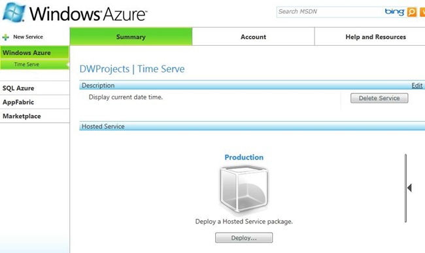Viewport: 425px width, 253px height.
Task: Click the Bing search magnifier icon
Action: [x=412, y=12]
